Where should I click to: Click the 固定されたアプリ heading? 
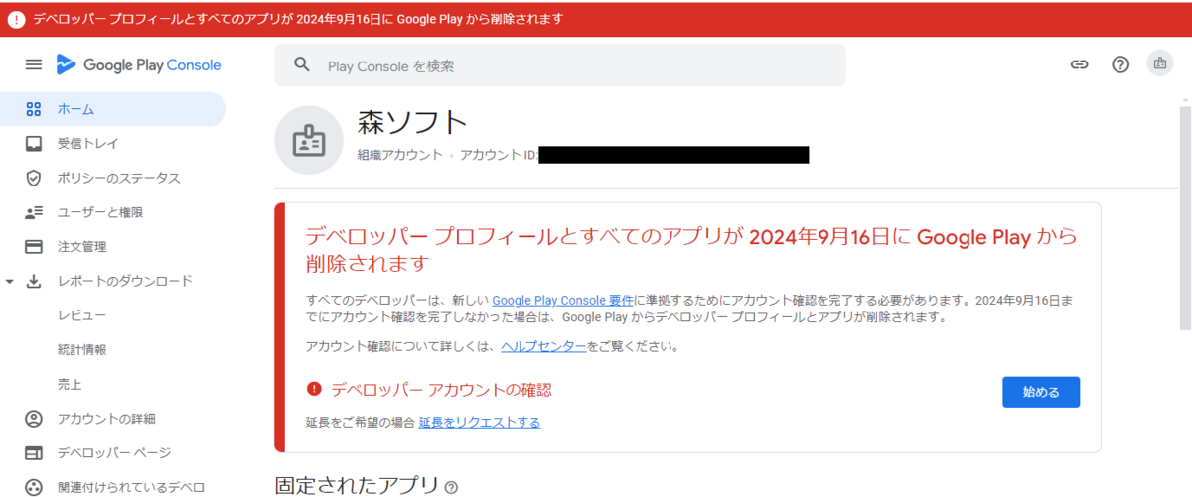click(357, 486)
